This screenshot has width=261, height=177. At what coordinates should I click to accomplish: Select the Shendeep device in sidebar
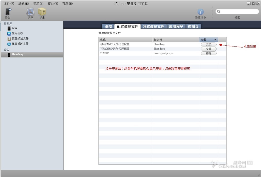[x=17, y=55]
